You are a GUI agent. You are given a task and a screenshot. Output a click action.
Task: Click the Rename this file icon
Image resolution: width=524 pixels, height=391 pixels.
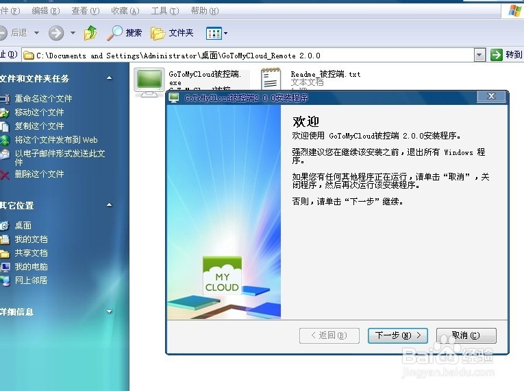pos(5,99)
